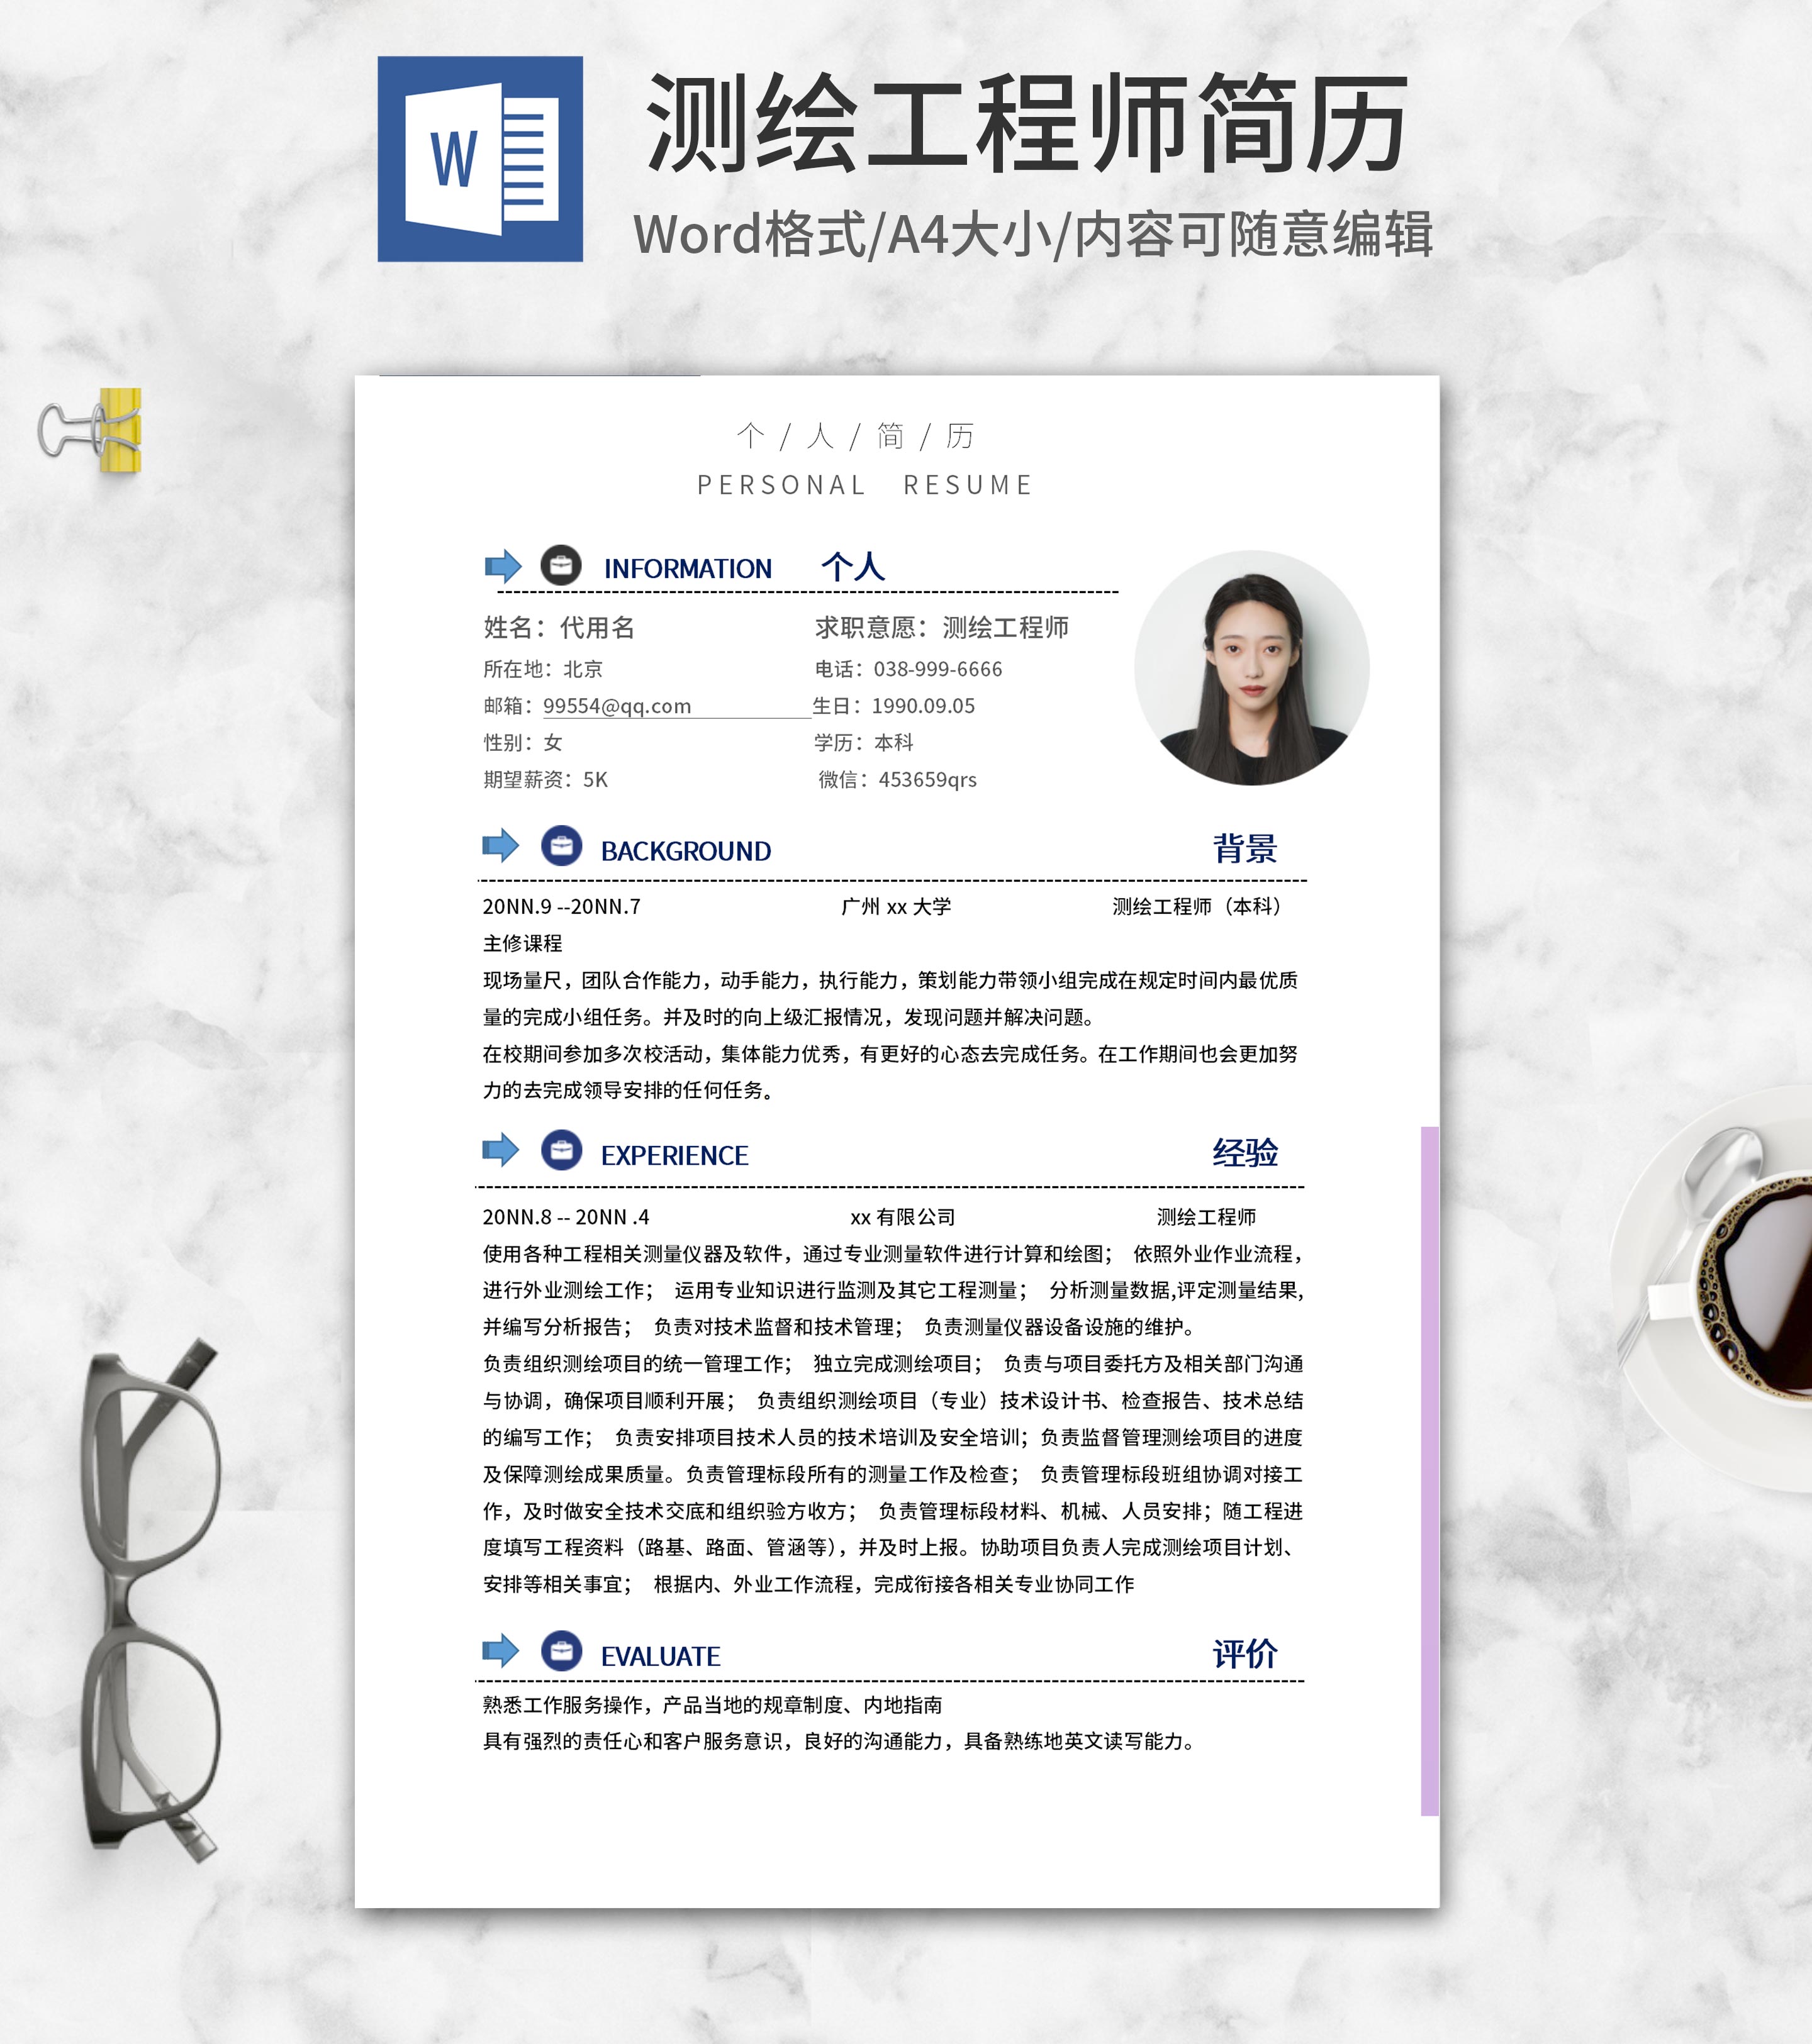Expand the EXPERIENCE section
Screen dimensions: 1812x2044
point(673,1155)
